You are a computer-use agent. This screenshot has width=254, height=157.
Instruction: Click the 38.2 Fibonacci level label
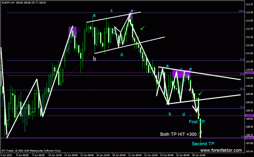(x=242, y=89)
